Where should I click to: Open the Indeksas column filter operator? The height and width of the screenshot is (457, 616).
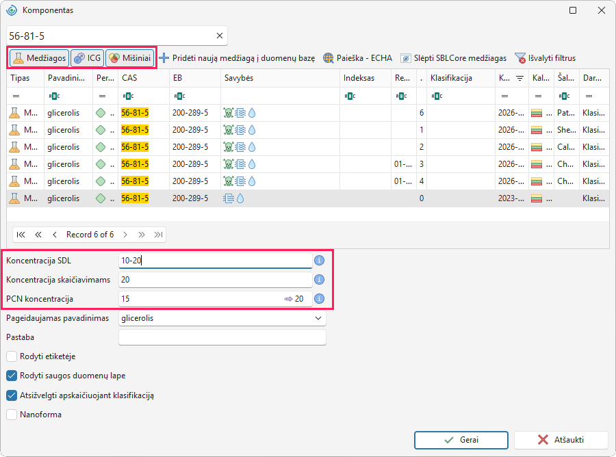tap(350, 96)
